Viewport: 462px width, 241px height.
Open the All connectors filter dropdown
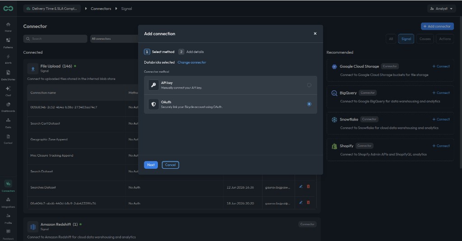114,39
